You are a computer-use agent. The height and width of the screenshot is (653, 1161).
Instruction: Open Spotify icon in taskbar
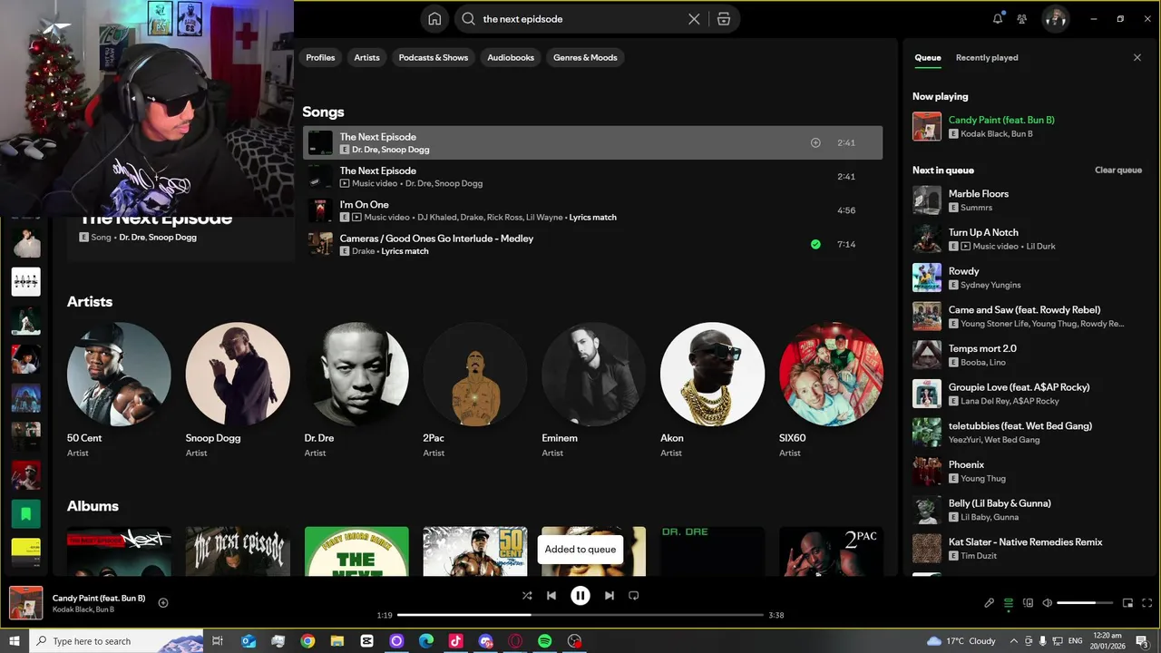coord(544,641)
